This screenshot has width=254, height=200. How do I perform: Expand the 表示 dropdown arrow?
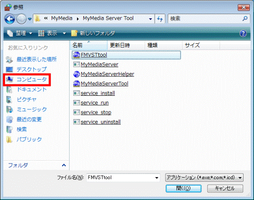tap(64, 33)
